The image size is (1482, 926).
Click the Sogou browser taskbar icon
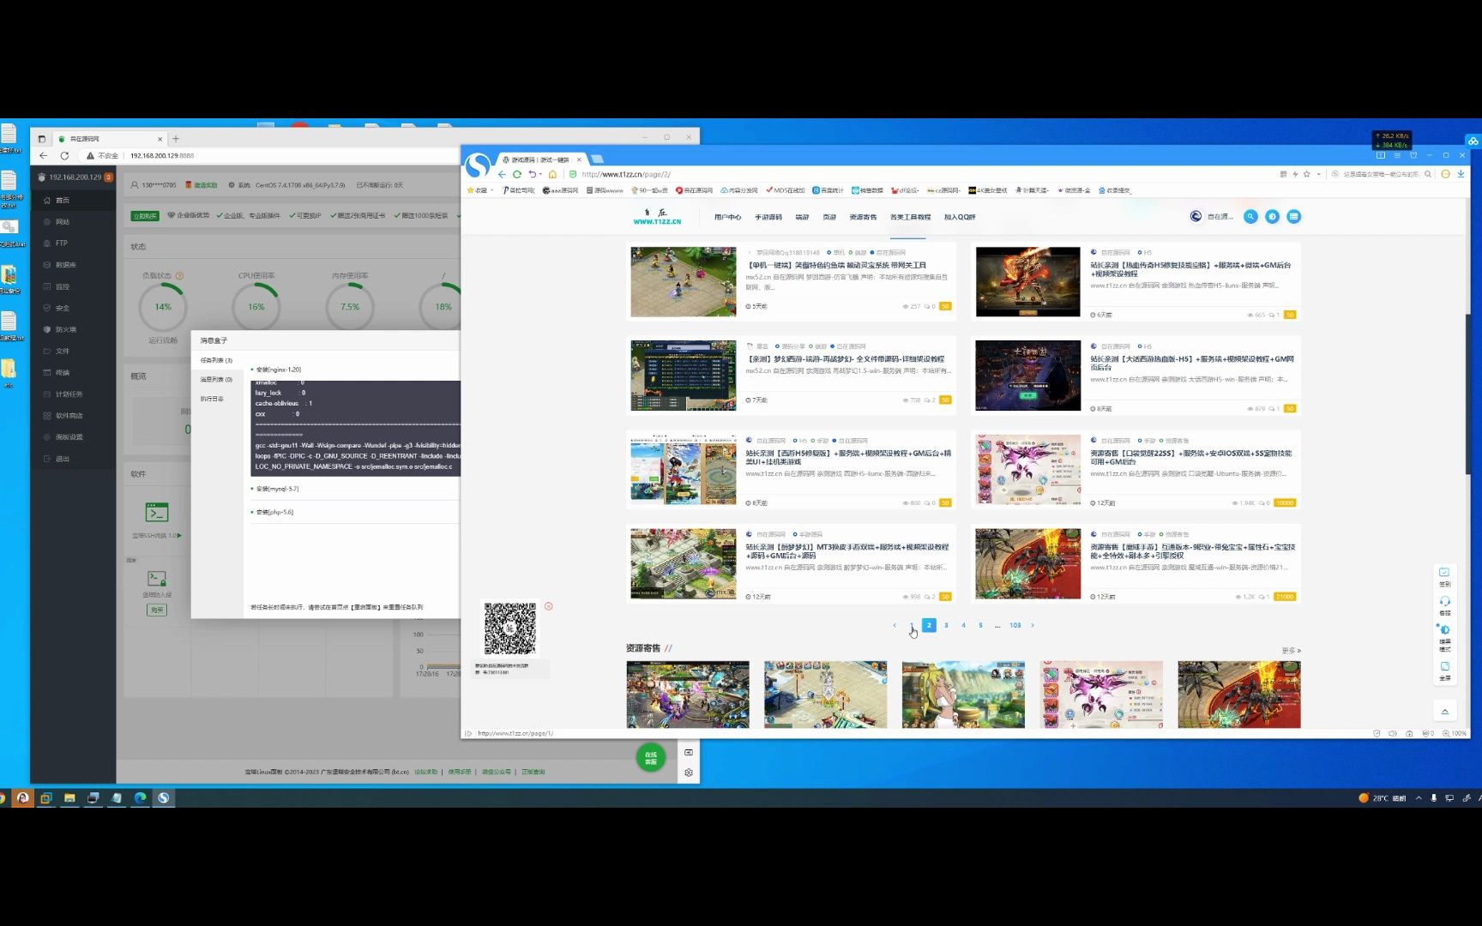[164, 798]
